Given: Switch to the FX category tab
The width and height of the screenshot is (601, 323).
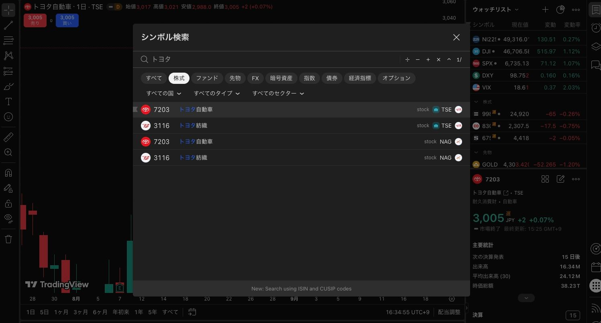Looking at the screenshot, I should click(x=255, y=78).
